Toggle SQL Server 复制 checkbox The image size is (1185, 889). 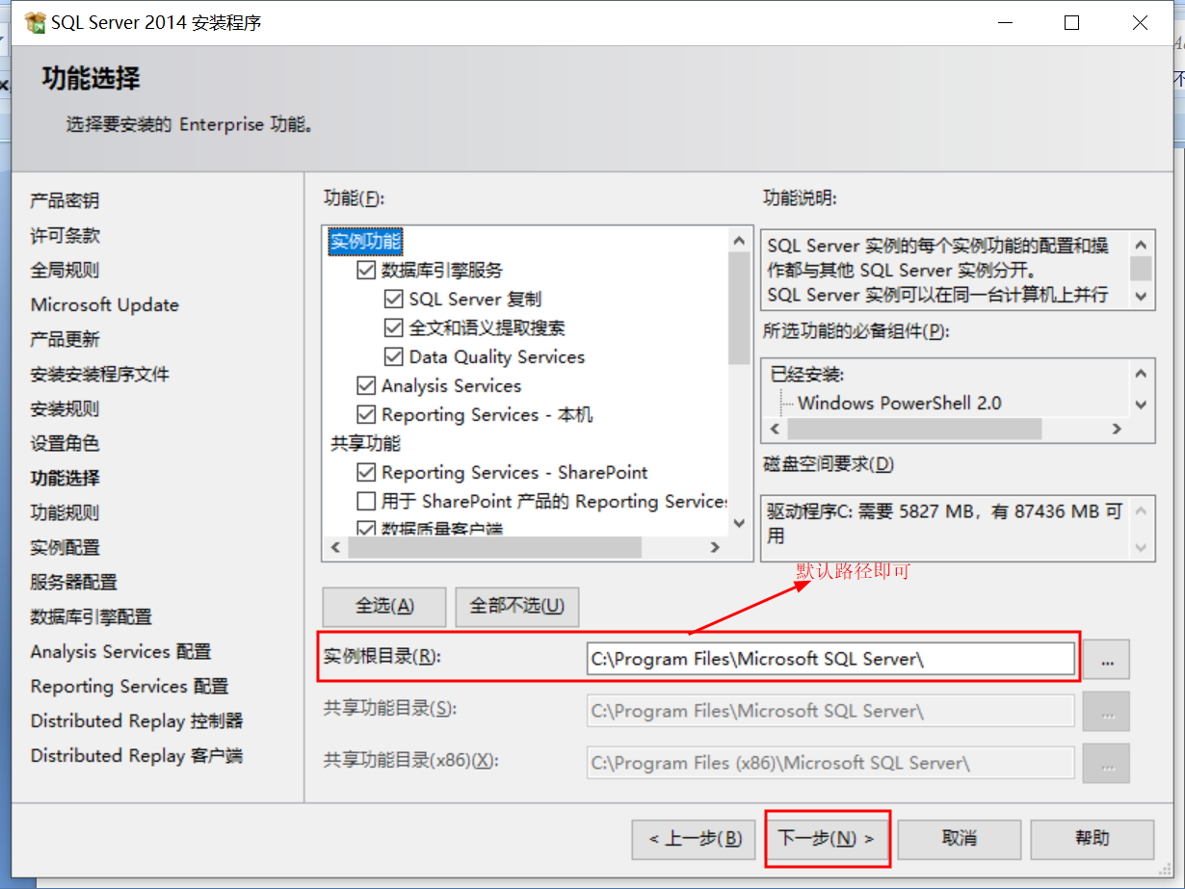coord(393,300)
